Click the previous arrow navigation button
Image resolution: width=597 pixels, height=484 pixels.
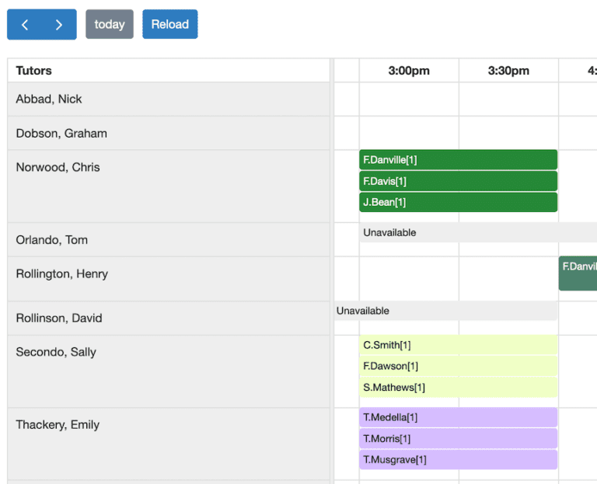[25, 25]
